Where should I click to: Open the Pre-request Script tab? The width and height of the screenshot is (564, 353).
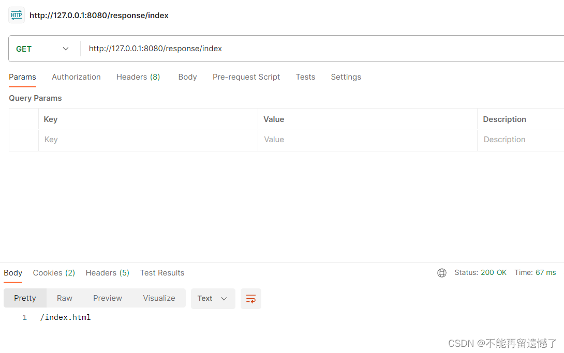246,77
